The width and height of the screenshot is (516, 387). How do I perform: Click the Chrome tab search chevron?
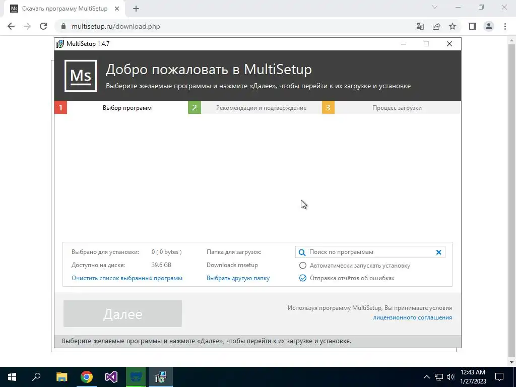[435, 7]
